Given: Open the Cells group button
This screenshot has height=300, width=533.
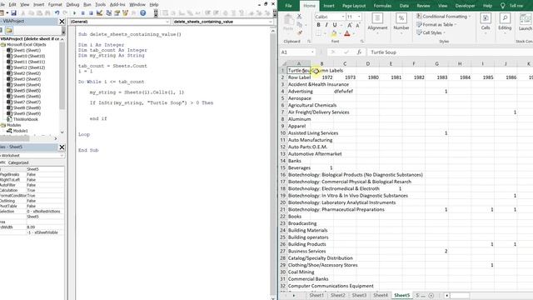Looking at the screenshot, I should [486, 24].
